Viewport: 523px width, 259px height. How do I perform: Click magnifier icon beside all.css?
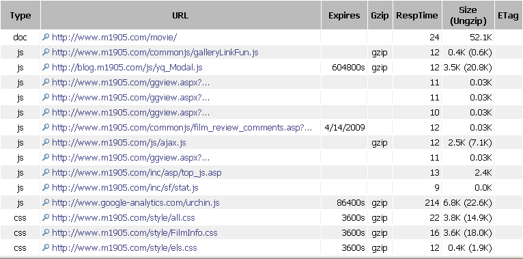(x=46, y=217)
